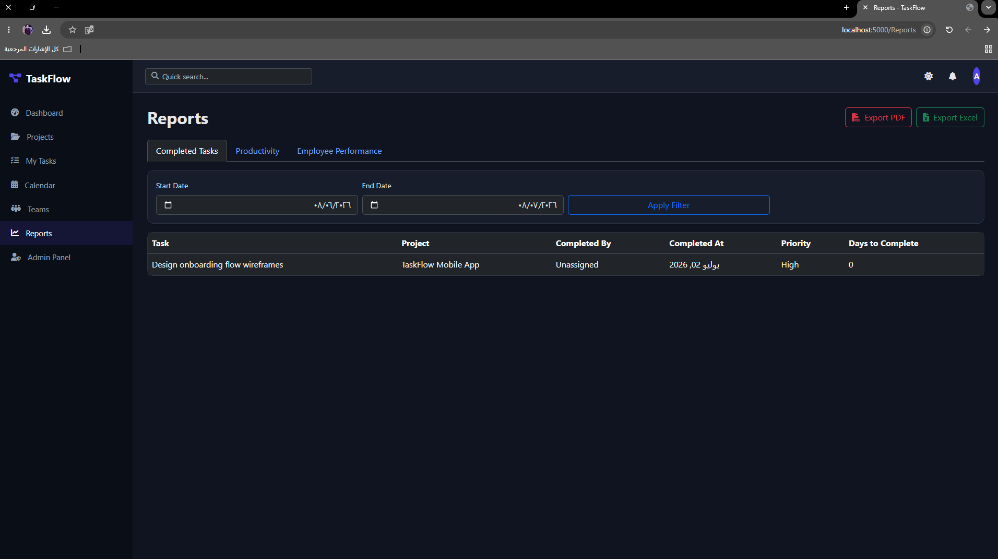Viewport: 998px width, 559px height.
Task: Click the My Tasks list icon
Action: (x=15, y=161)
